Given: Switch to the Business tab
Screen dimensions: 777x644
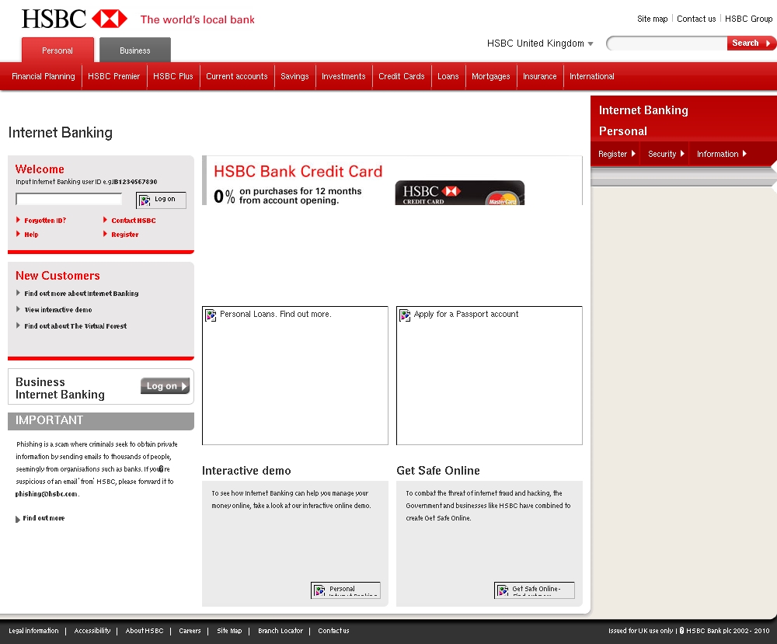Looking at the screenshot, I should (x=134, y=50).
